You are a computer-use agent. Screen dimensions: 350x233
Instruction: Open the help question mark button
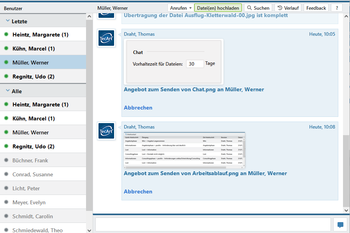point(337,8)
